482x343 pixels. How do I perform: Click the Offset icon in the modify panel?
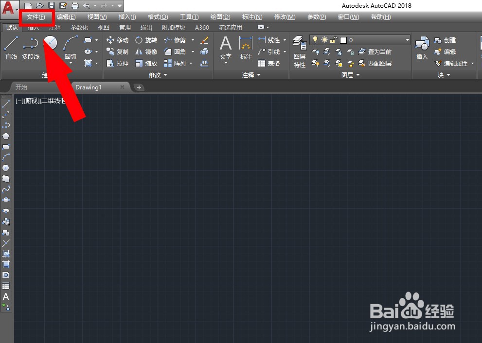[x=204, y=63]
